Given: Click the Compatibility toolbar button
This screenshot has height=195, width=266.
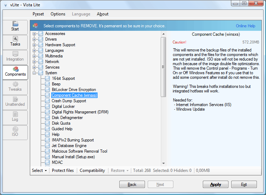Looking at the screenshot, I should tap(92, 170).
